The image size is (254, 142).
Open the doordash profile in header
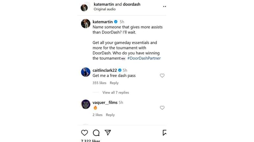pyautogui.click(x=131, y=4)
